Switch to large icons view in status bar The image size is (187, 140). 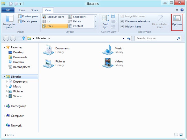click(x=181, y=135)
